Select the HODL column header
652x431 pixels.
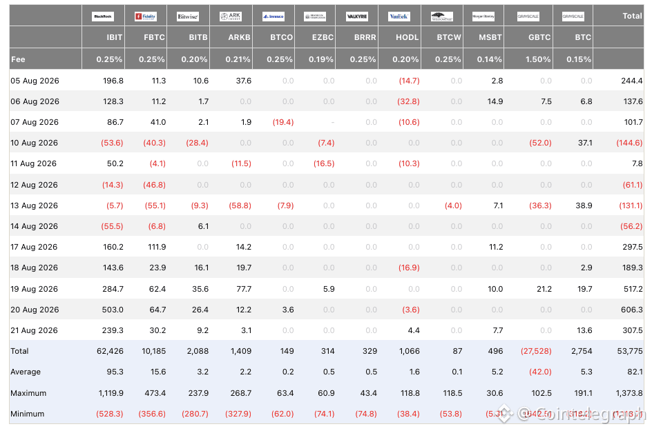click(x=407, y=37)
